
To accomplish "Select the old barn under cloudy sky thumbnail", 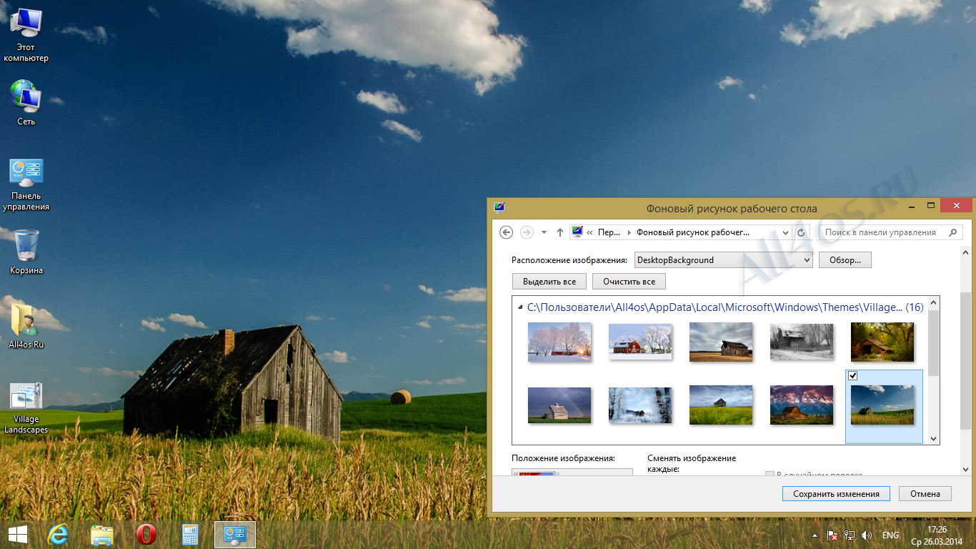I will (721, 342).
